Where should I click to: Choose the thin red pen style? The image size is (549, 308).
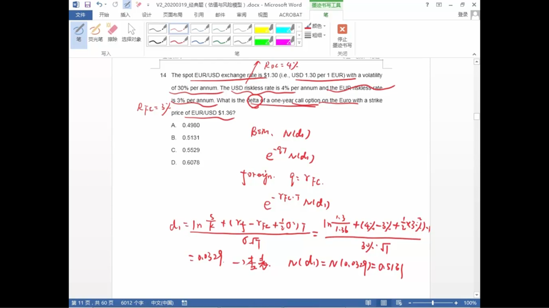click(x=179, y=29)
